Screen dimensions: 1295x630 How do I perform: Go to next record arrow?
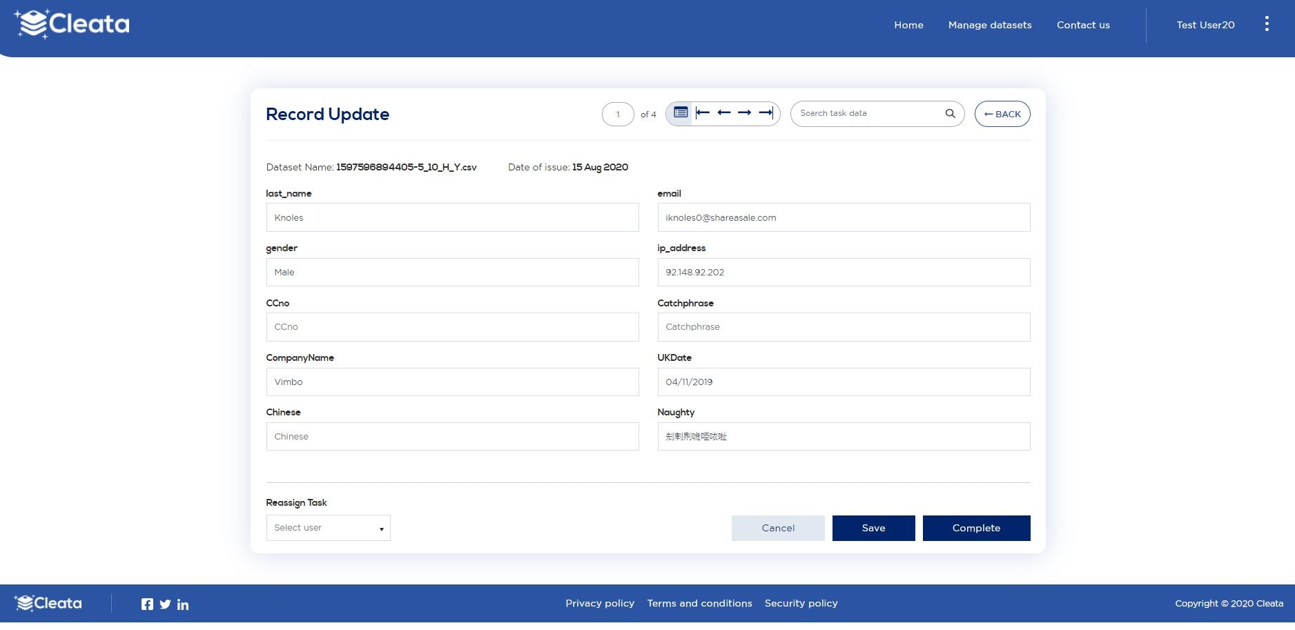tap(744, 112)
